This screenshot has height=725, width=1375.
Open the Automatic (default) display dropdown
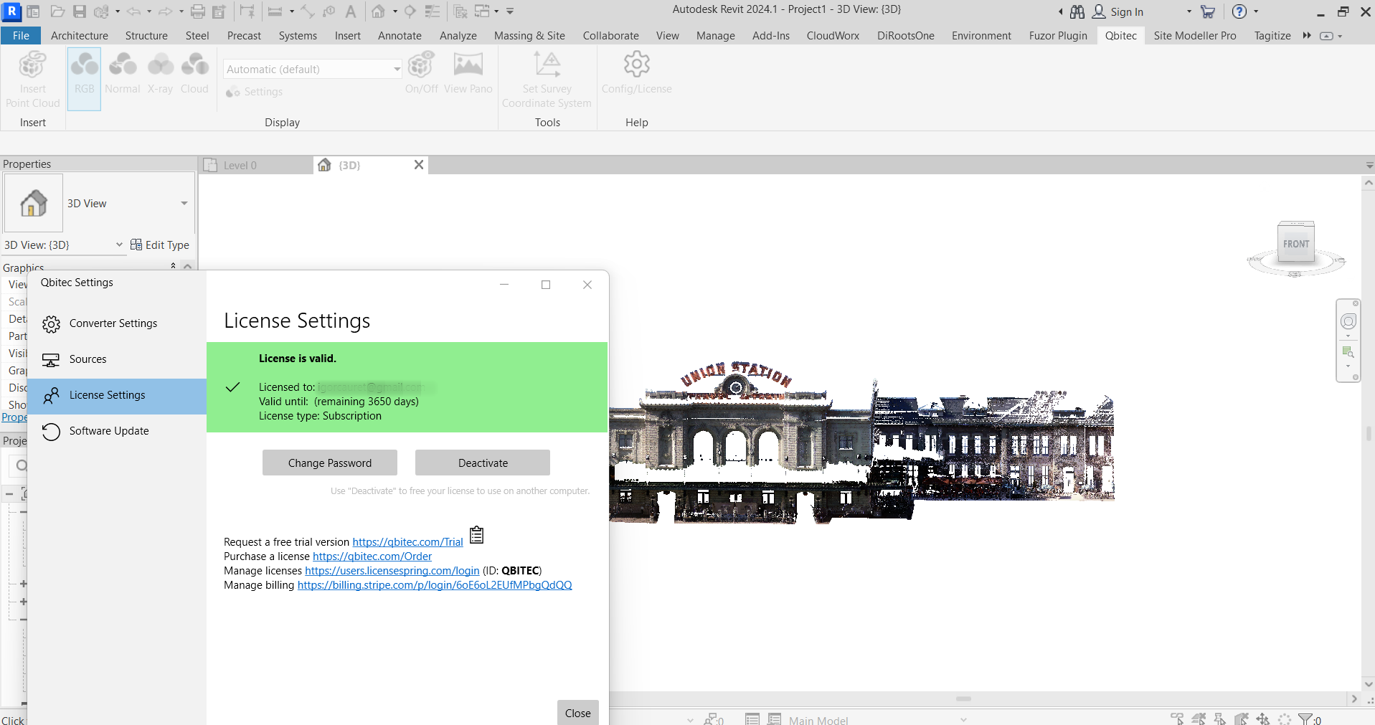pyautogui.click(x=313, y=69)
